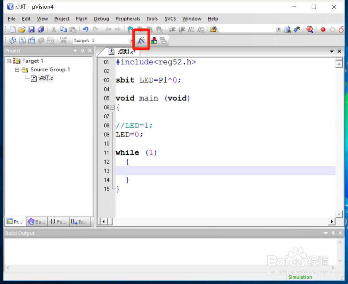Screen dimensions: 348x284
Task: Click the Enable/Disable Breakpoint circle icon
Action: pyautogui.click(x=332, y=30)
